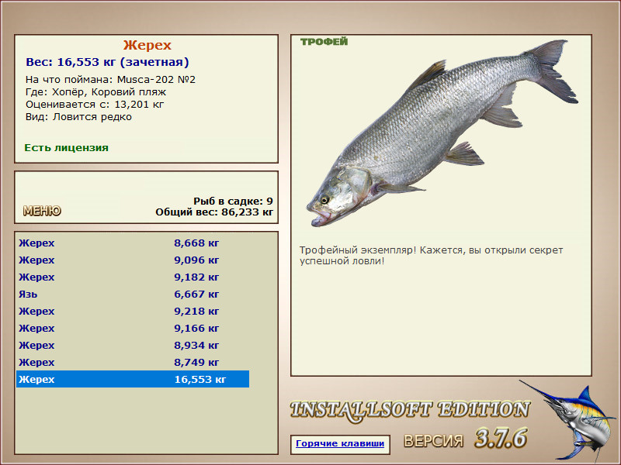621x465 pixels.
Task: Click the Жерех 8,934 кг row
Action: pyautogui.click(x=133, y=345)
